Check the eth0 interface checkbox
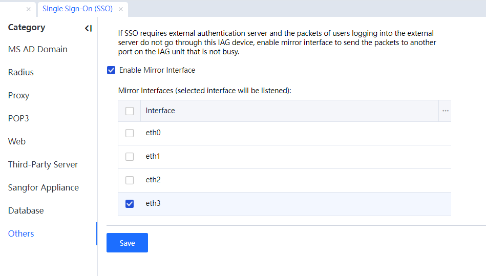 coord(130,133)
